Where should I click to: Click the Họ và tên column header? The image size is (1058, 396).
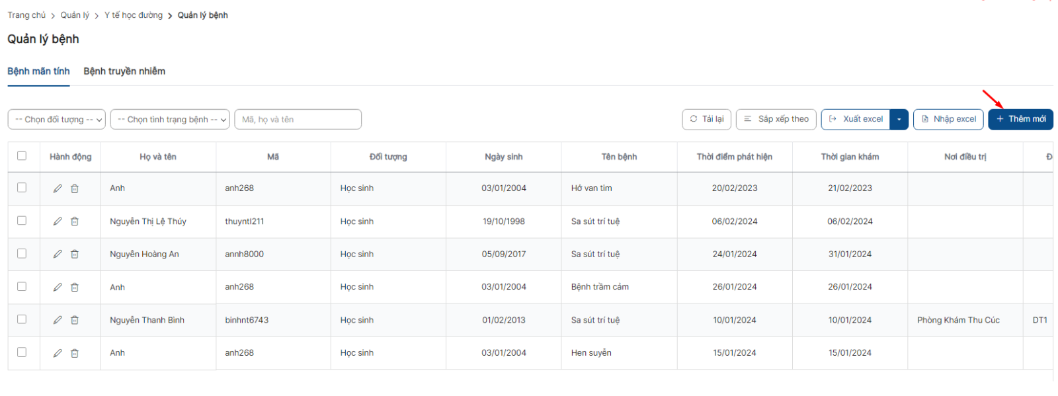(x=158, y=157)
